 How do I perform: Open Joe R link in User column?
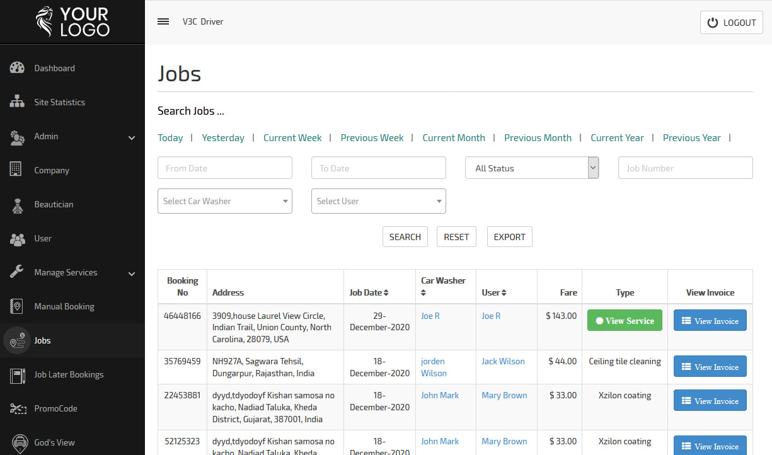491,316
